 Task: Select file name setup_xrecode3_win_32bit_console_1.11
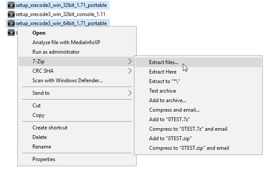[61, 14]
